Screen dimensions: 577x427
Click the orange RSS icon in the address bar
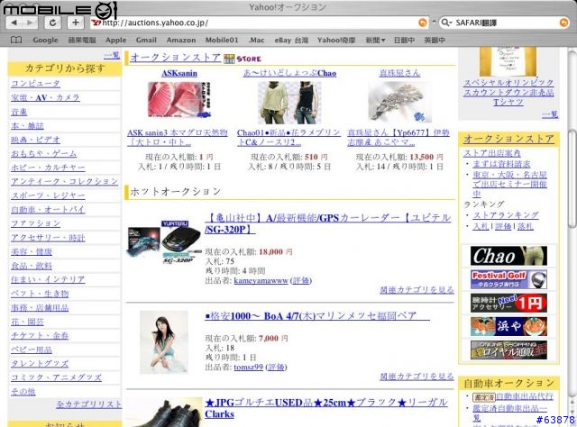[x=423, y=23]
